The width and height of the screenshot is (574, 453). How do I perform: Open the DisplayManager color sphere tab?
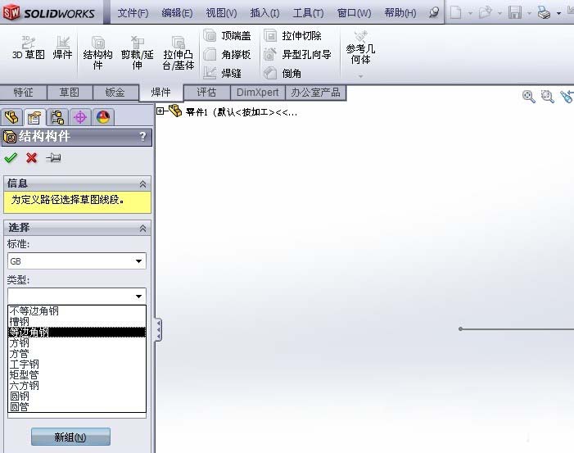coord(103,118)
